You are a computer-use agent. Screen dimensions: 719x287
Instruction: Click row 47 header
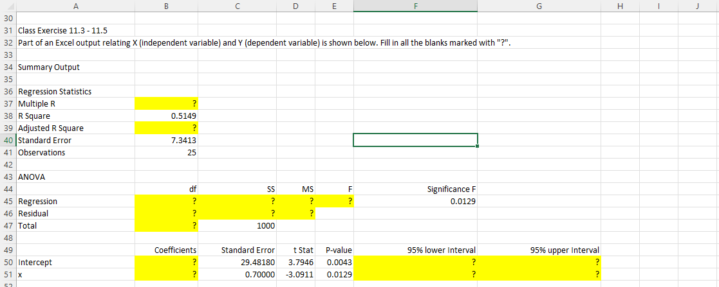click(x=8, y=225)
